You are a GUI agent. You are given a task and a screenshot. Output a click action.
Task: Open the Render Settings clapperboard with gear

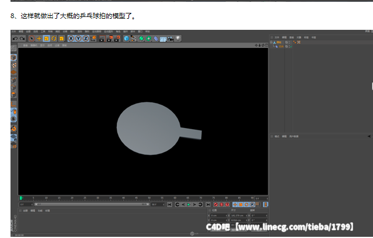point(117,39)
